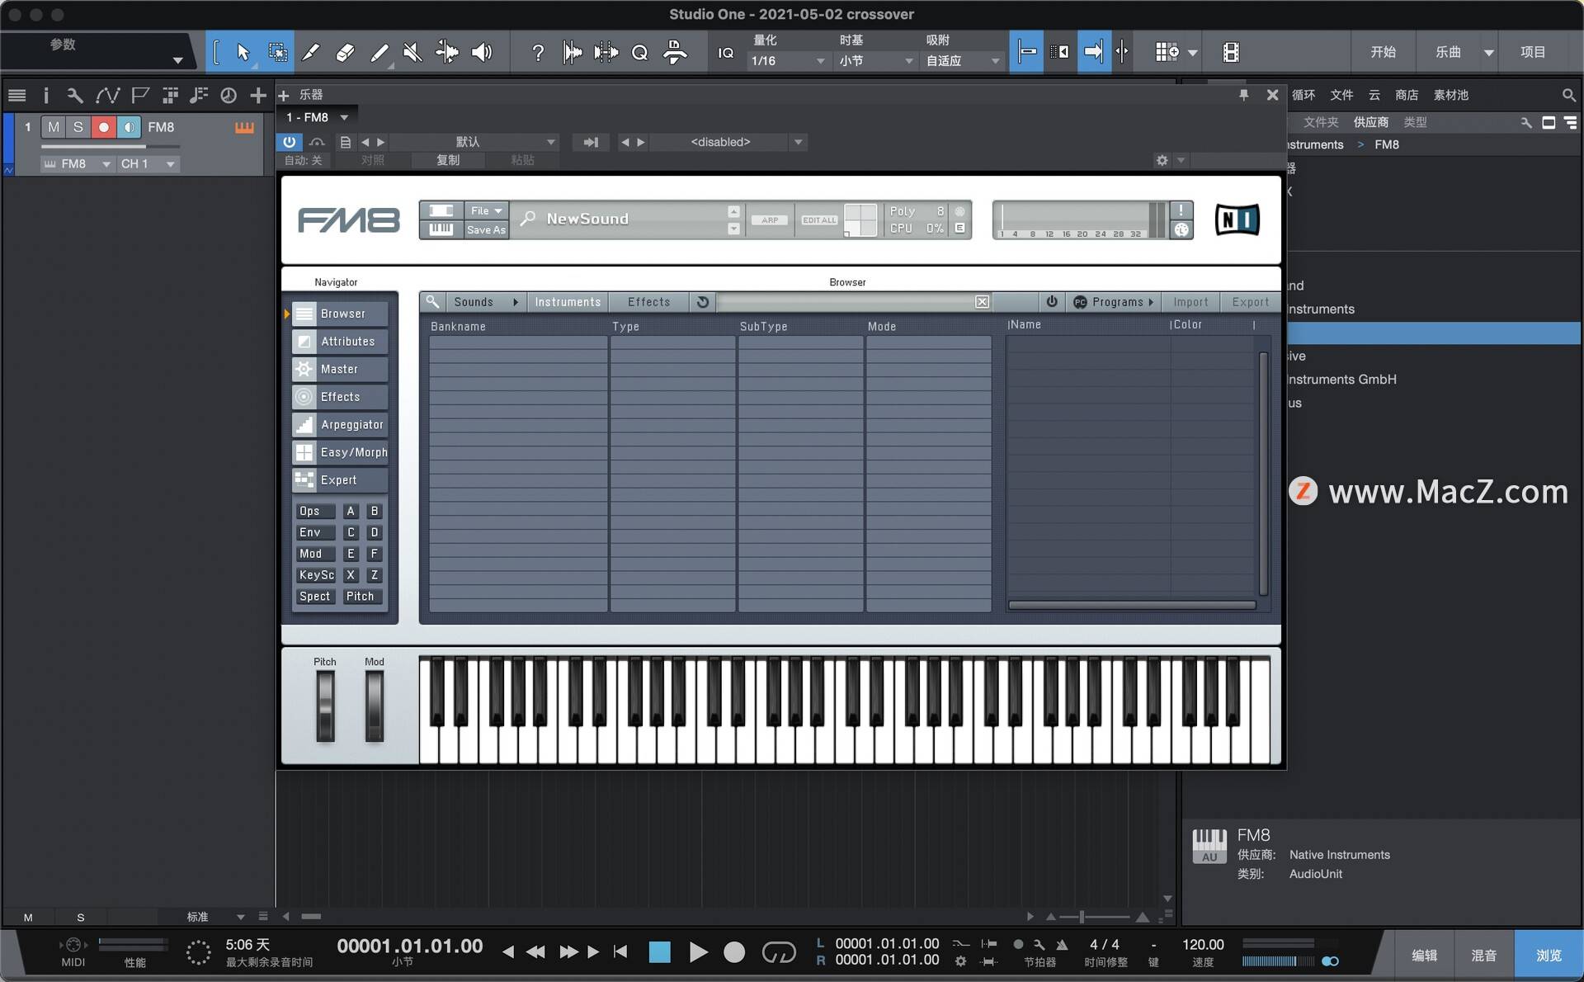Select the Range tool
This screenshot has width=1584, height=982.
coord(278,53)
